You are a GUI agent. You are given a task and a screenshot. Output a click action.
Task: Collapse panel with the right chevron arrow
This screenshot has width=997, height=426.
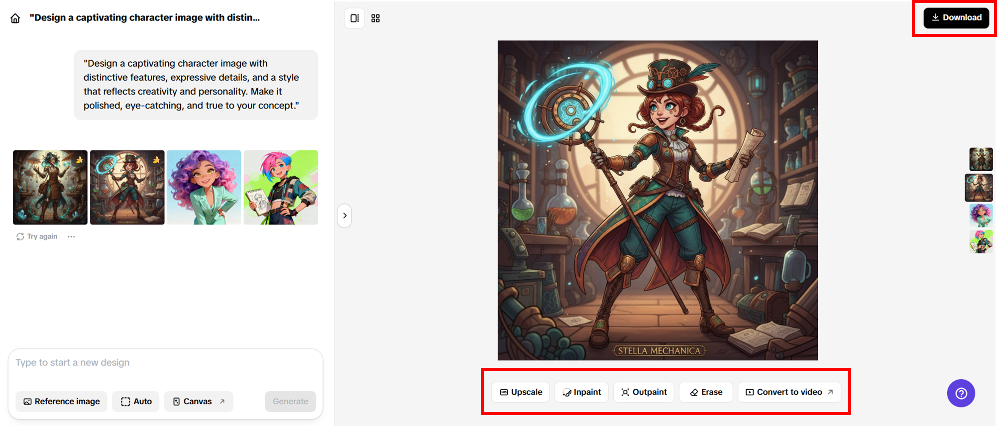tap(344, 215)
